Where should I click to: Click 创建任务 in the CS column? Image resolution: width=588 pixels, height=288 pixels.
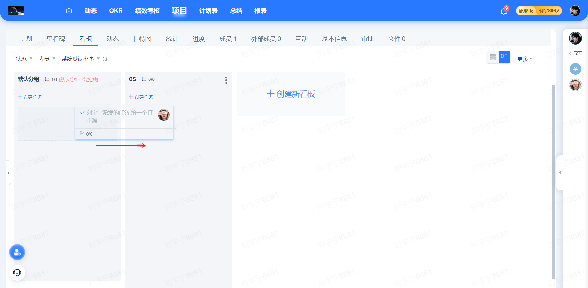tap(141, 97)
